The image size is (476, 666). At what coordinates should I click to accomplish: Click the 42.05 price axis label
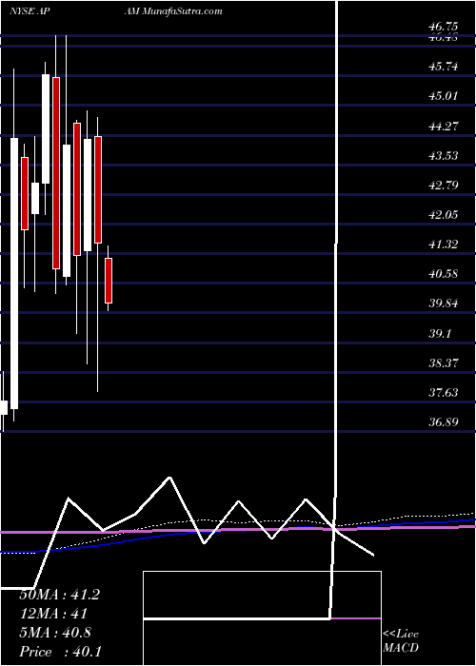tap(443, 215)
